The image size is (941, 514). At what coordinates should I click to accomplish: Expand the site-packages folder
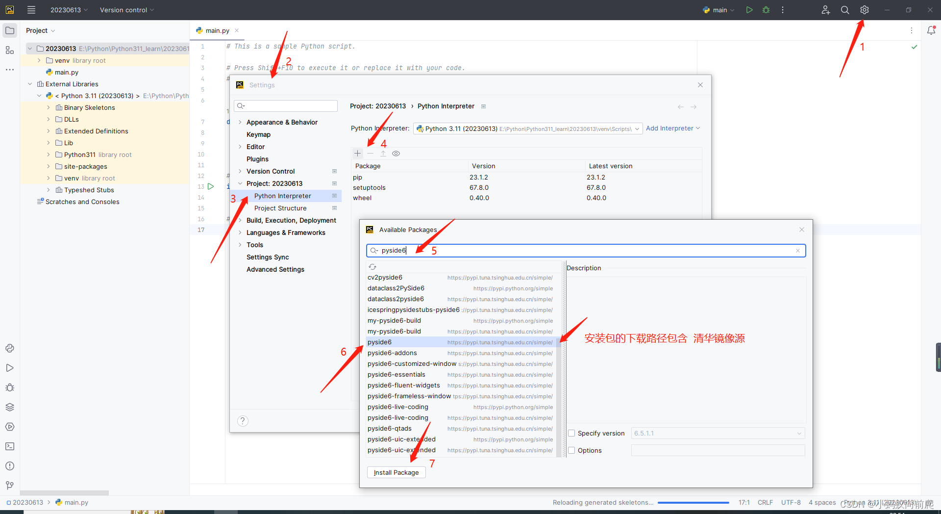tap(48, 166)
